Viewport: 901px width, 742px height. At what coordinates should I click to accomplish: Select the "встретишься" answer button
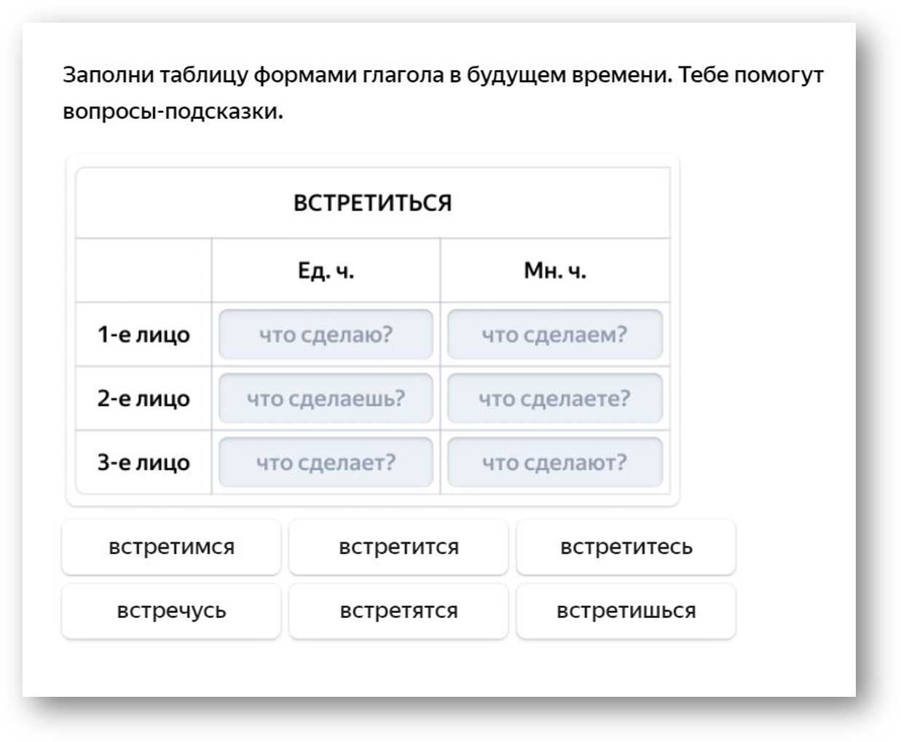tap(626, 611)
